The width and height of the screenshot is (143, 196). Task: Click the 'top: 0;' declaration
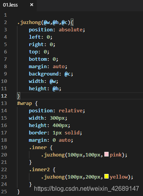click(x=39, y=52)
